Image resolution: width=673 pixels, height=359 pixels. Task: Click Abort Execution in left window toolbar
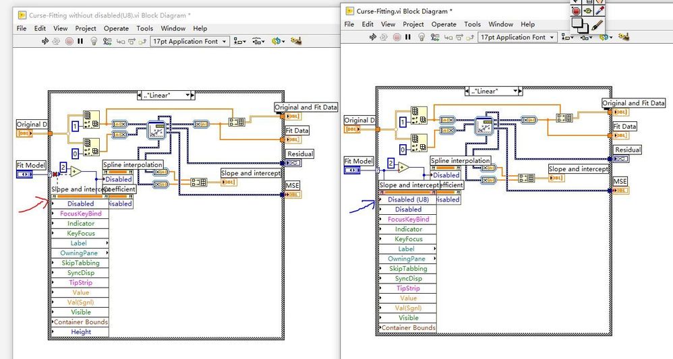69,41
